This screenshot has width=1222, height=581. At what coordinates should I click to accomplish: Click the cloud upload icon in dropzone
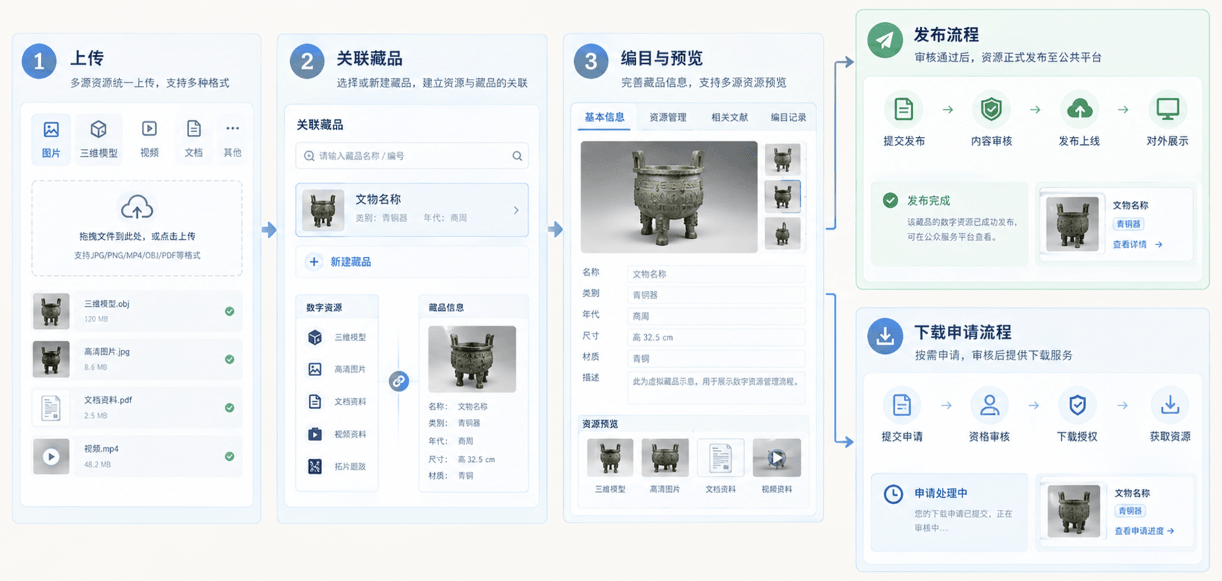coord(137,207)
